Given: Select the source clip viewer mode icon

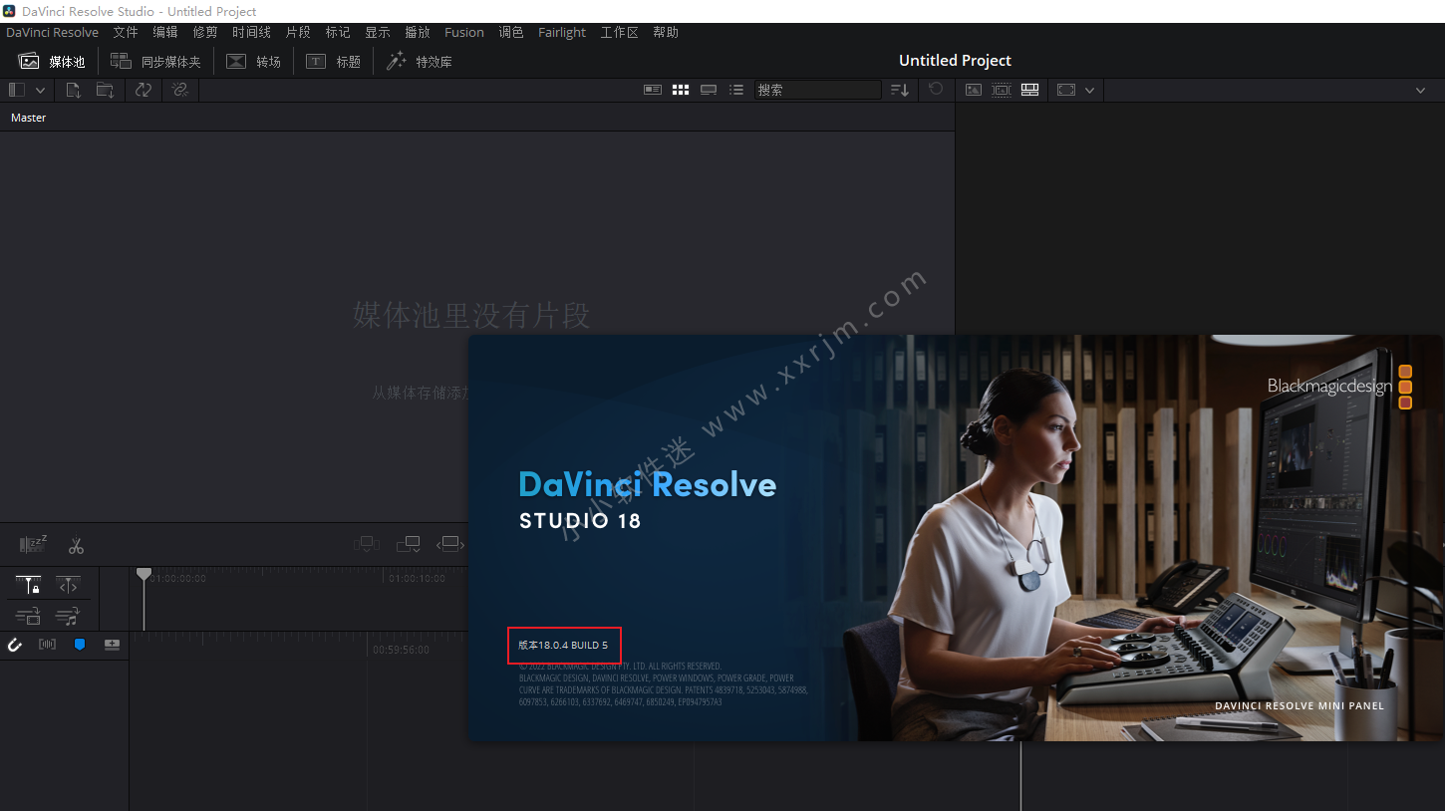Looking at the screenshot, I should pyautogui.click(x=974, y=90).
